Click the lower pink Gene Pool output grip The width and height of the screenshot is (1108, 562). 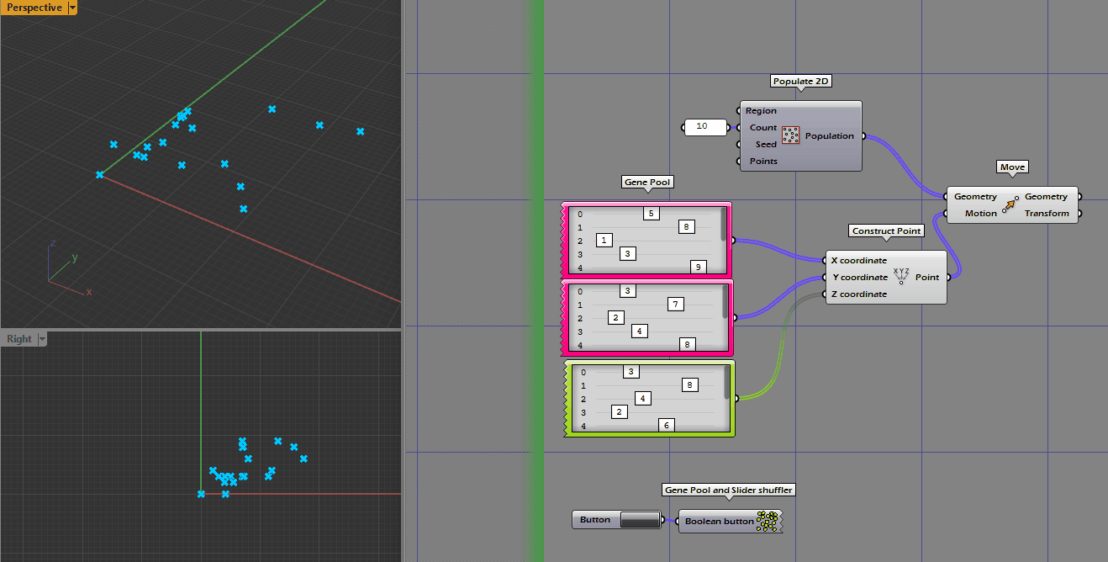point(735,318)
